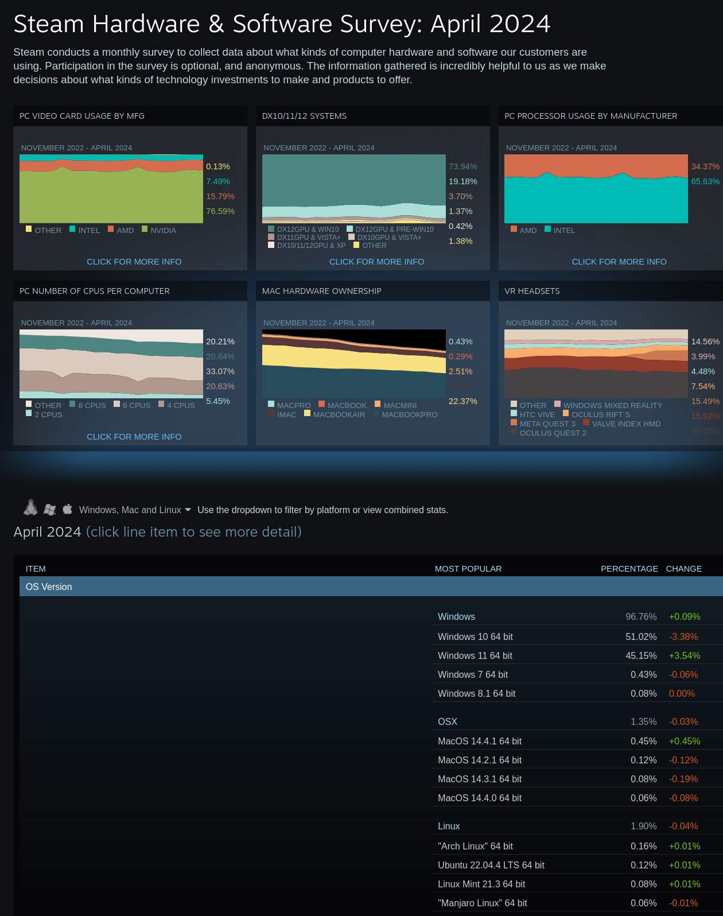Select the "Windows 8.1 64 bit" row

[577, 693]
